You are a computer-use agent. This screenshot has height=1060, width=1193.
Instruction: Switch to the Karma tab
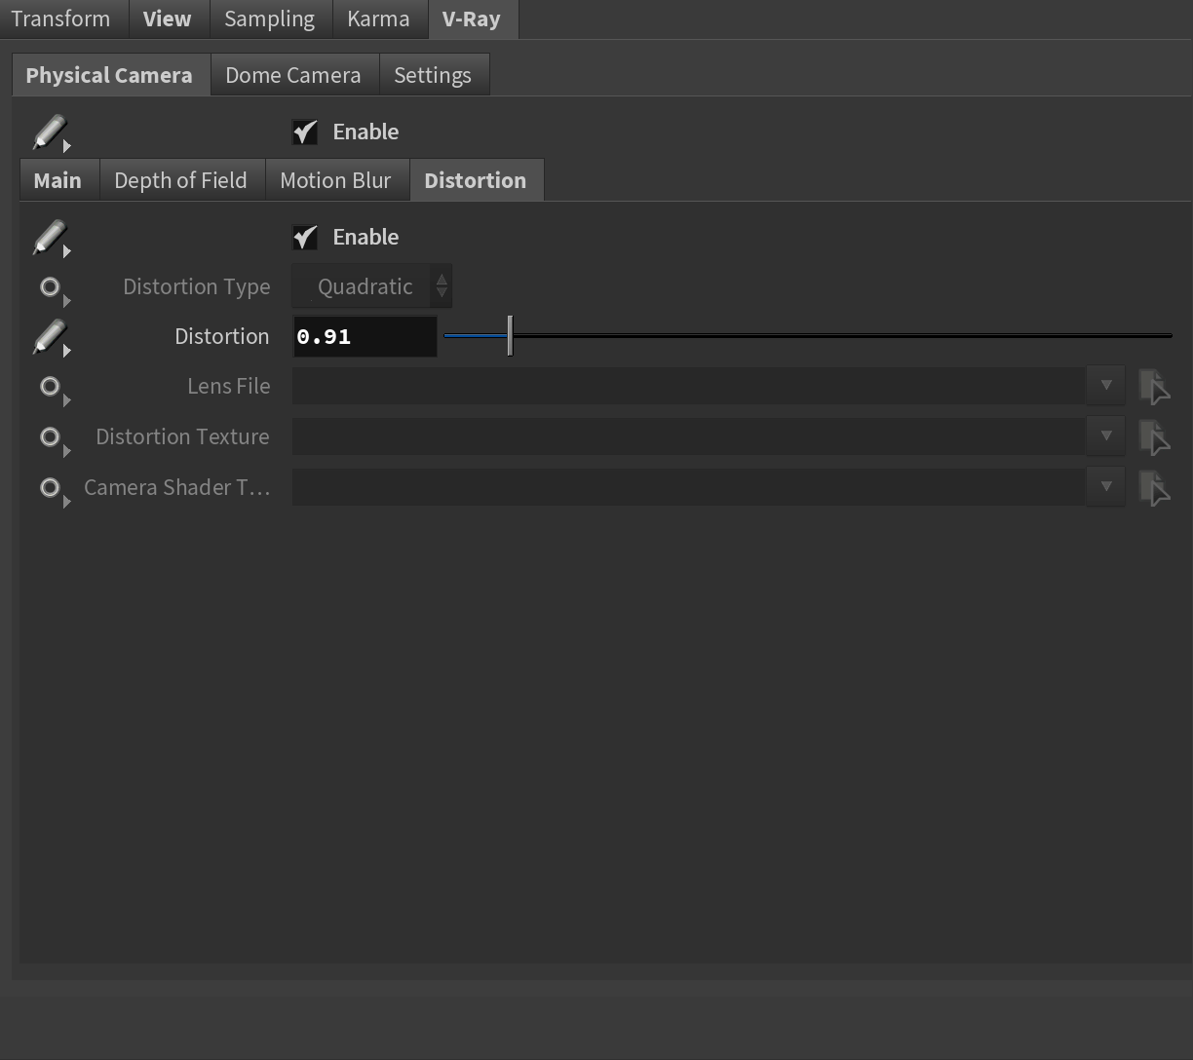pyautogui.click(x=378, y=19)
